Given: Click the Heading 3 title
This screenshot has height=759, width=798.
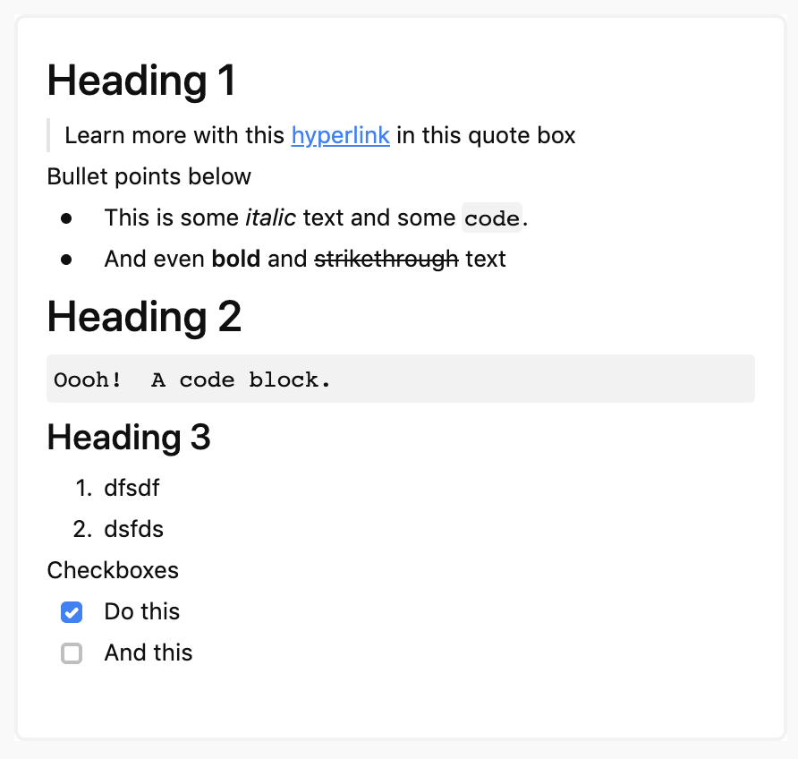Looking at the screenshot, I should point(129,438).
